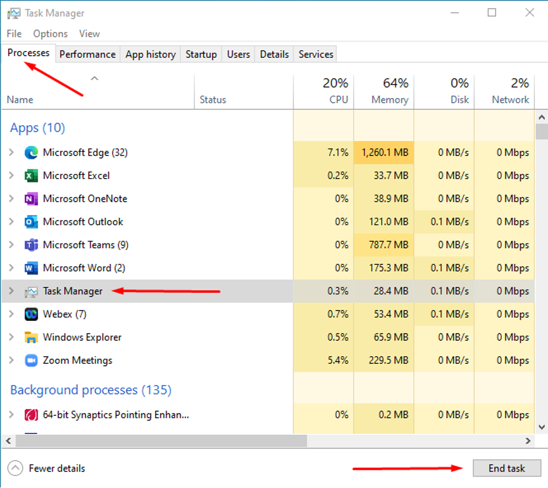The image size is (548, 488).
Task: Click the vertical scrollbar up arrow
Action: 541,117
